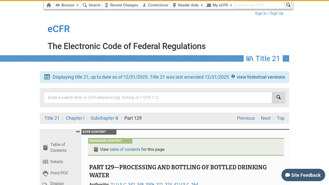Open Sign In / Sign Up link

click(269, 13)
